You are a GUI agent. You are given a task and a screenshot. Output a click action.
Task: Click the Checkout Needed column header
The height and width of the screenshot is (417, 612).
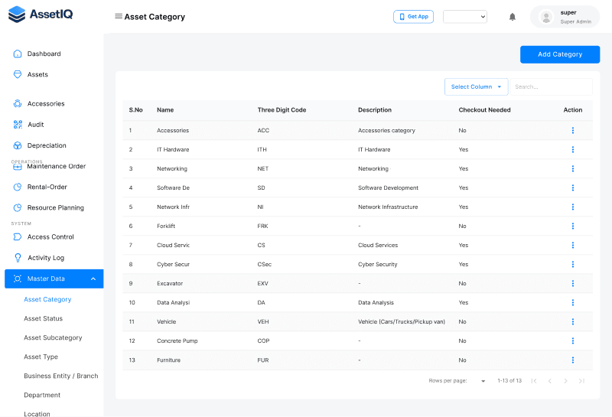pyautogui.click(x=485, y=110)
